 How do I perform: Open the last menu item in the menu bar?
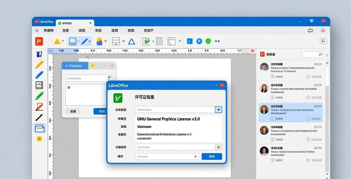pyautogui.click(x=148, y=30)
